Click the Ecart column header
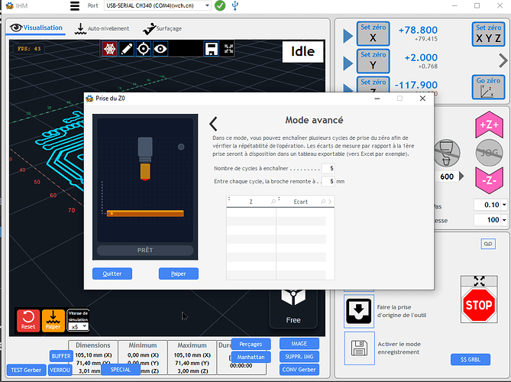This screenshot has width=511, height=382. [x=300, y=202]
